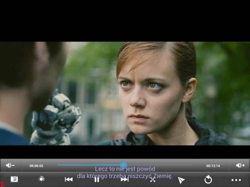Skip to the previous video
Screen dimensions: 250x187
(69, 179)
